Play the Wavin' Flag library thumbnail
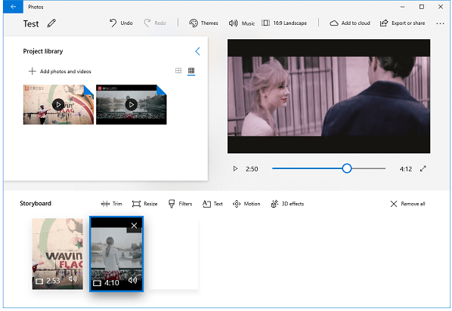452x311 pixels. [x=58, y=104]
